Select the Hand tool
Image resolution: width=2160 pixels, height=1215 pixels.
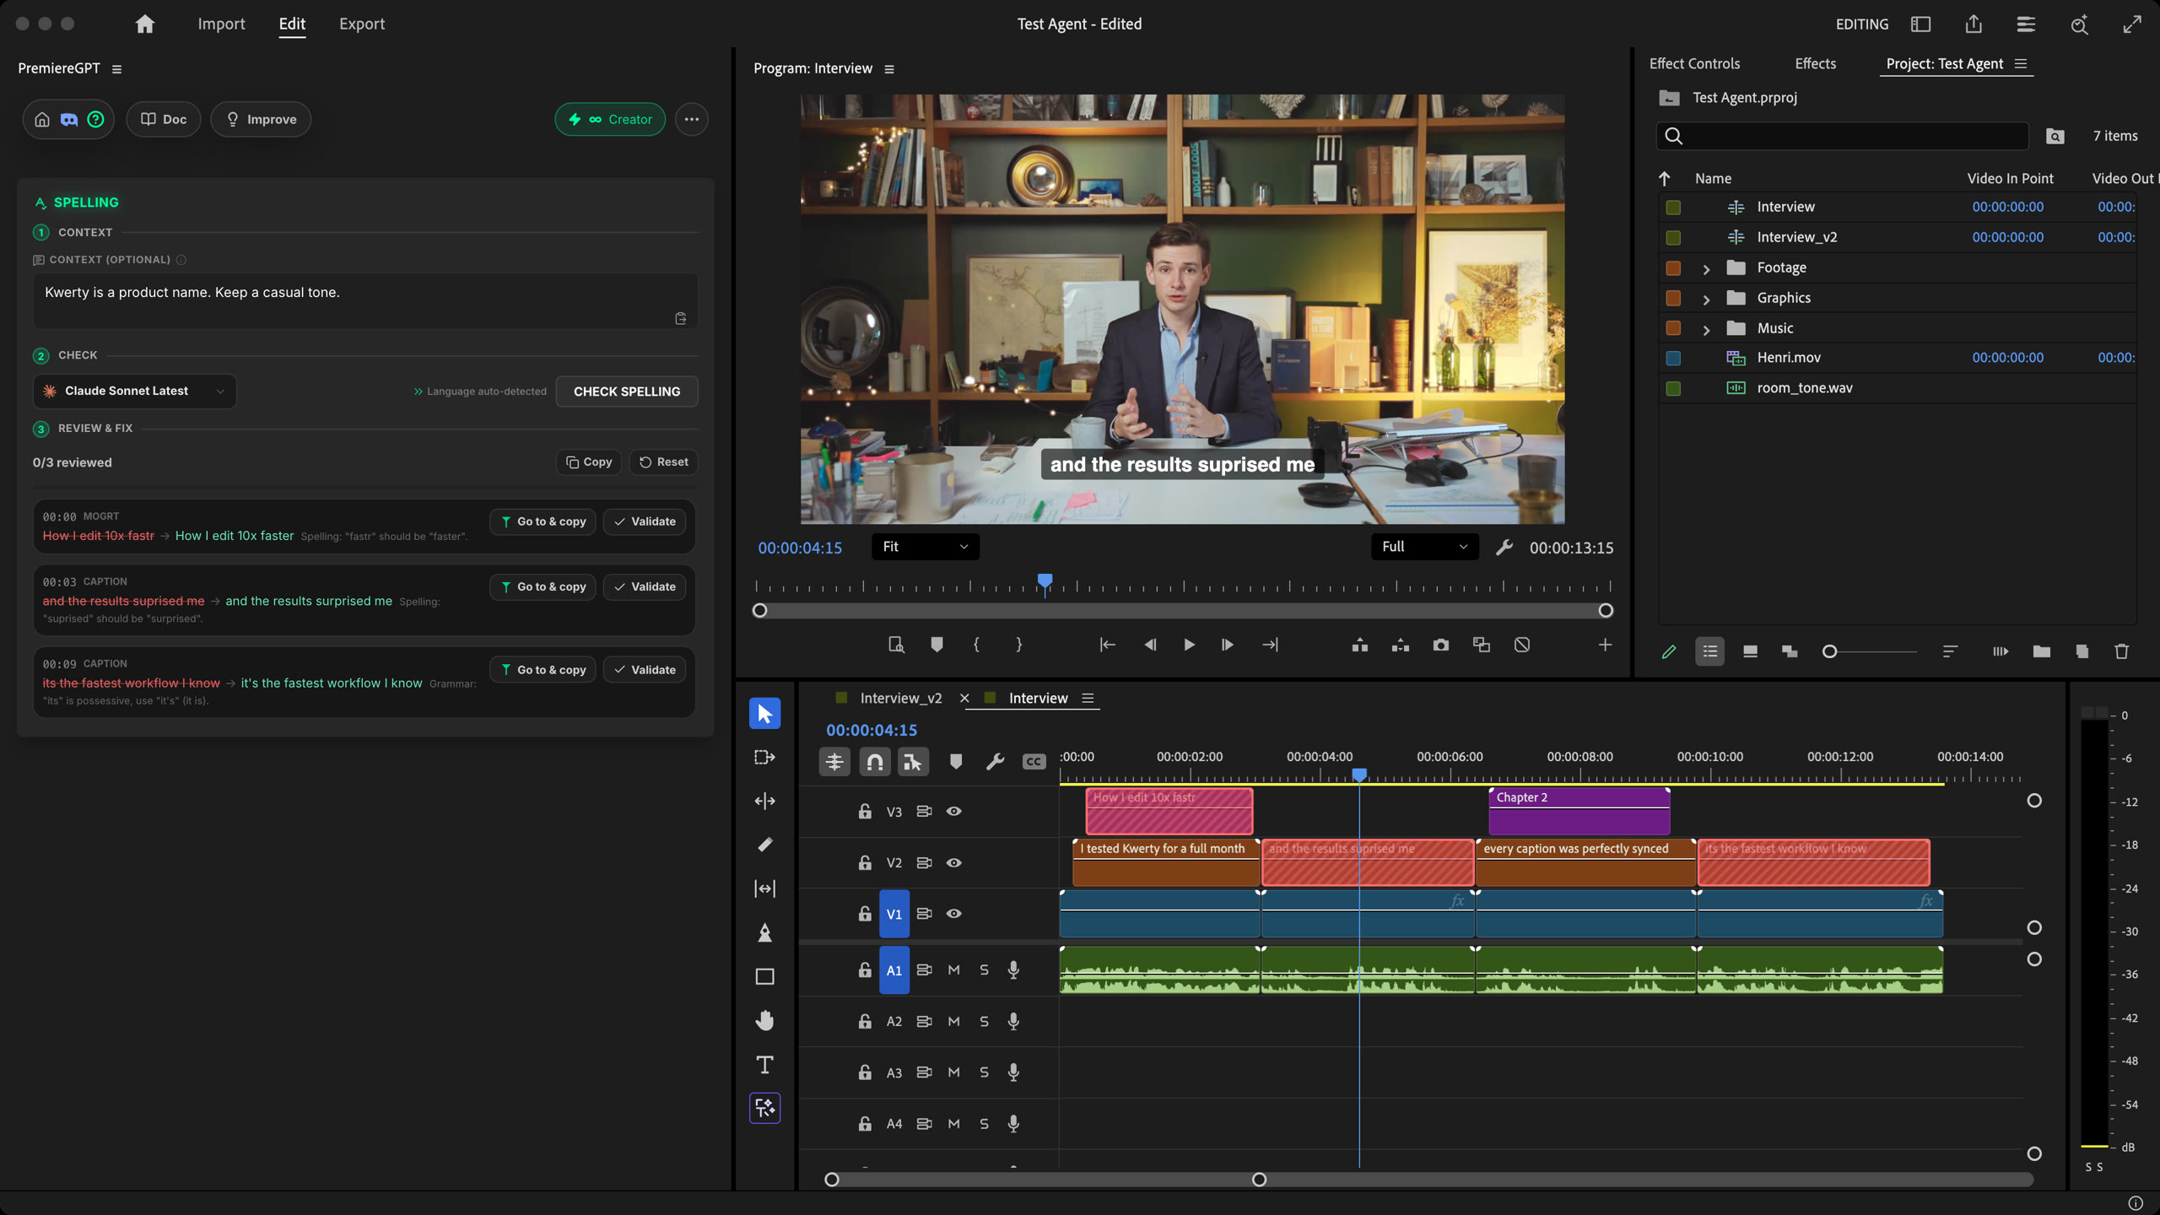coord(764,1020)
